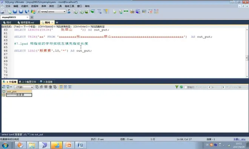Image resolution: width=249 pixels, height=149 pixels.
Task: Open the file explorer taskbar icon
Action: click(32, 145)
